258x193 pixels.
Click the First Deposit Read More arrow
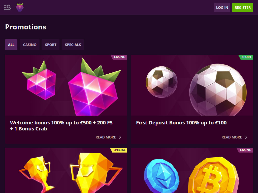click(x=246, y=137)
